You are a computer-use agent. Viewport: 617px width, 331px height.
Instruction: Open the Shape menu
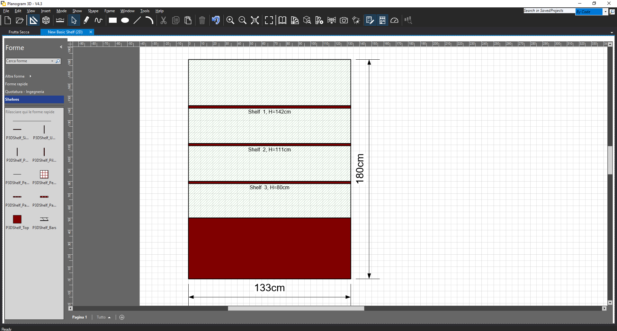93,11
